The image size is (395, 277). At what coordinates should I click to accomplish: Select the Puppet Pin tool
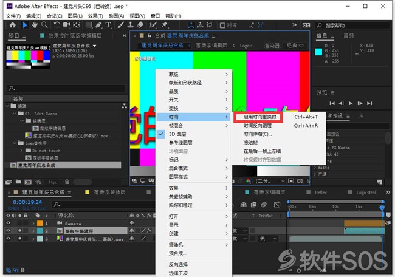[x=165, y=25]
